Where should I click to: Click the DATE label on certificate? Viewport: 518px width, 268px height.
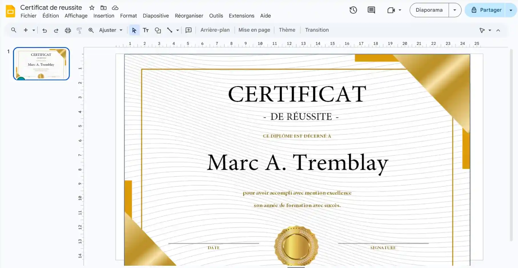(213, 248)
